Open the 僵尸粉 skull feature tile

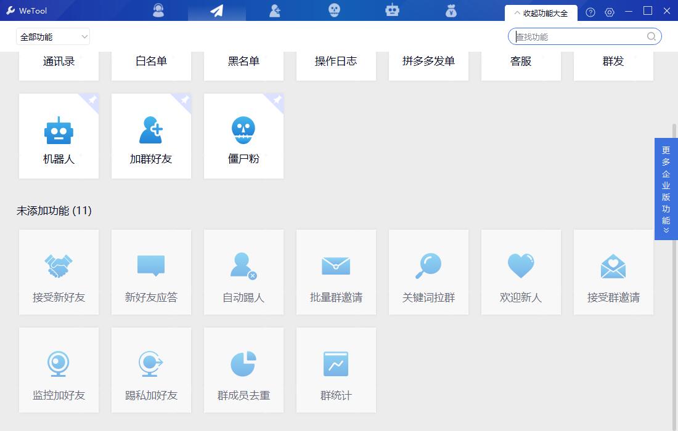(243, 137)
